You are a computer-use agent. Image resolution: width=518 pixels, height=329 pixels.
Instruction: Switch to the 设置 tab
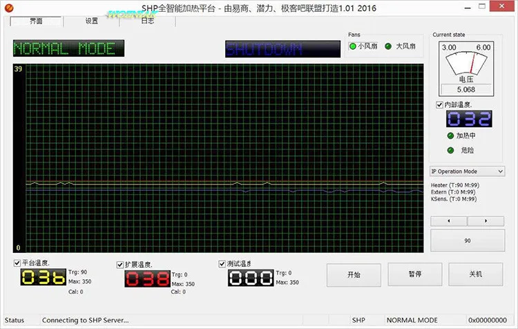click(x=91, y=21)
